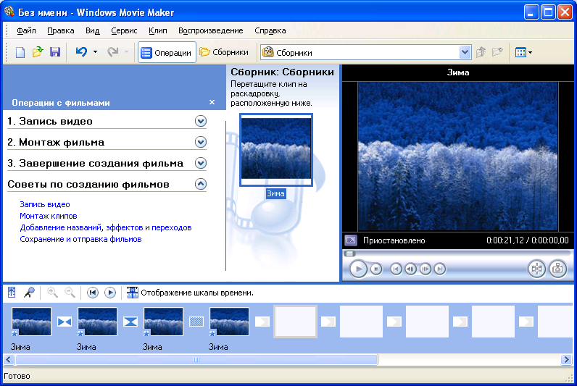
Task: Open Добавление названий, эффектов и переходов link
Action: click(x=106, y=227)
